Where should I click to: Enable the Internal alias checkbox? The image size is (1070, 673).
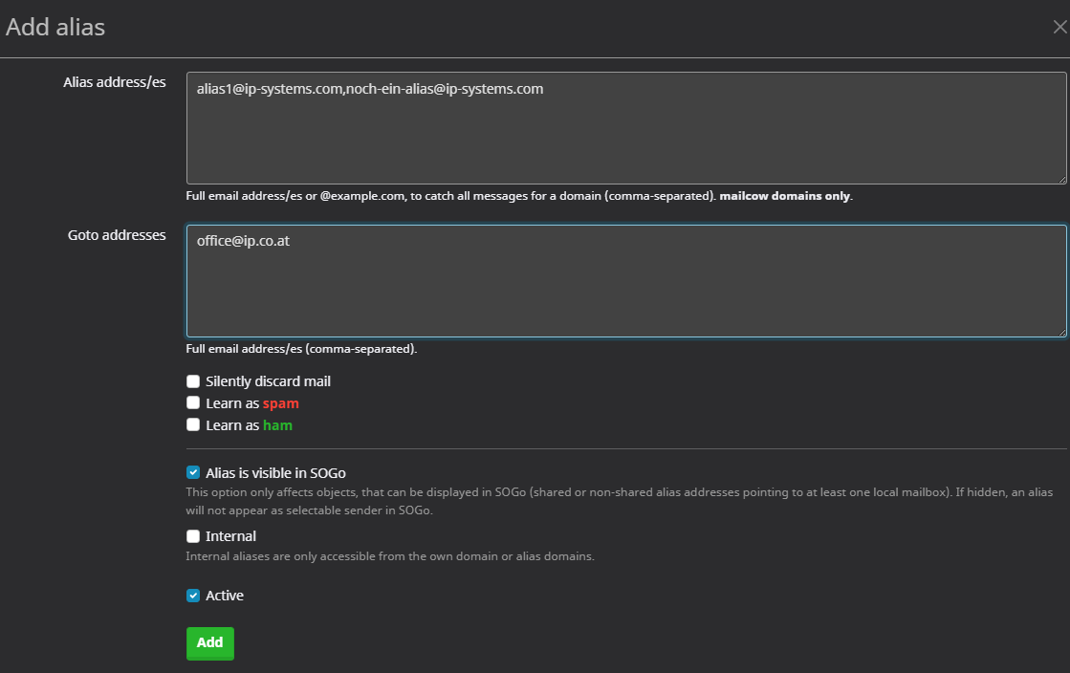click(193, 536)
